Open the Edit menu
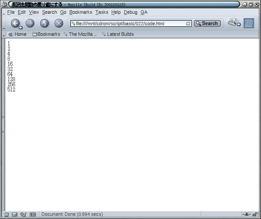 click(22, 12)
